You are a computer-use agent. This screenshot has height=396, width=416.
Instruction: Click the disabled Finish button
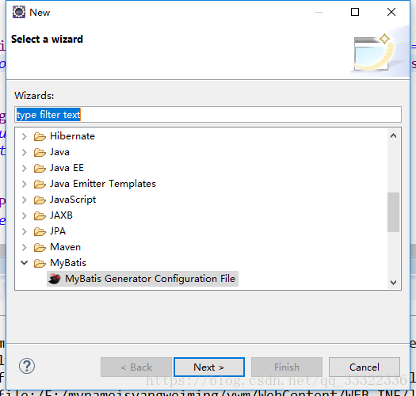(x=287, y=367)
